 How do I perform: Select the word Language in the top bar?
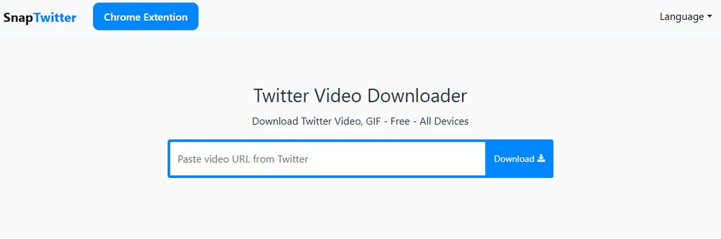pyautogui.click(x=682, y=17)
